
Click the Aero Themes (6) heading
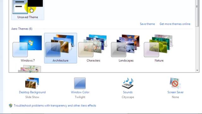pos(22,29)
